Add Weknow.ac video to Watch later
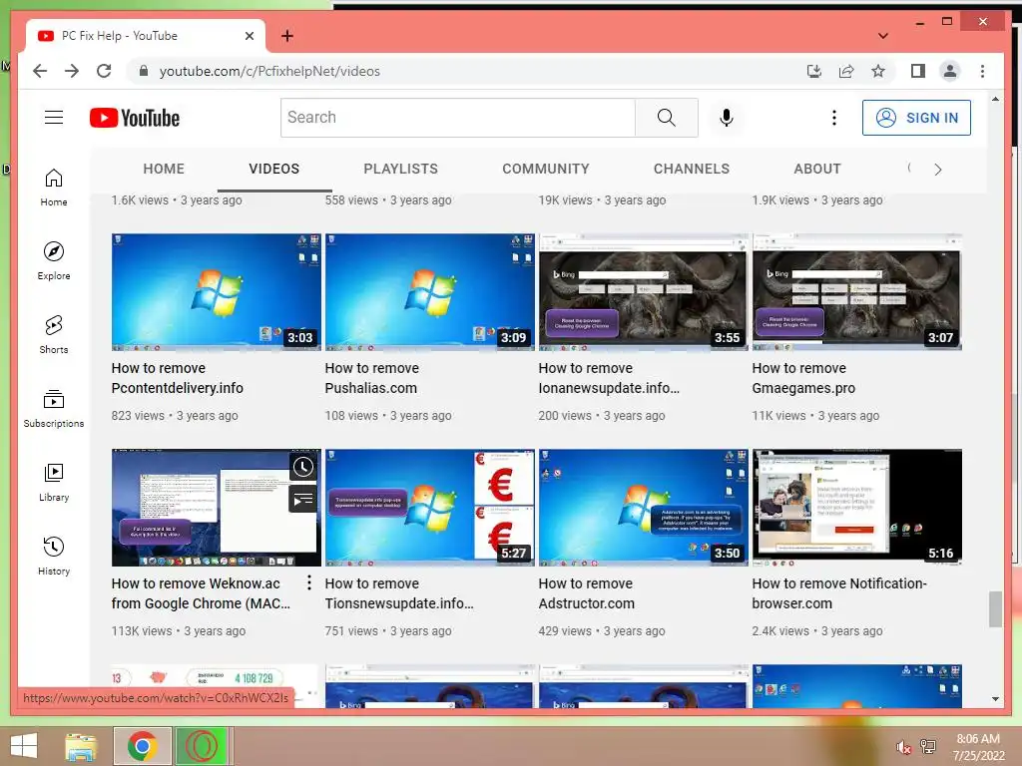This screenshot has width=1022, height=766. pyautogui.click(x=303, y=467)
